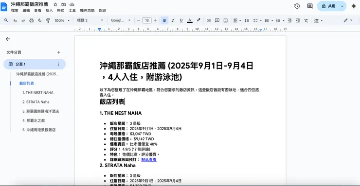This screenshot has width=360, height=186.
Task: Jump to 4. 那霸水之都 outline
Action: tap(34, 120)
